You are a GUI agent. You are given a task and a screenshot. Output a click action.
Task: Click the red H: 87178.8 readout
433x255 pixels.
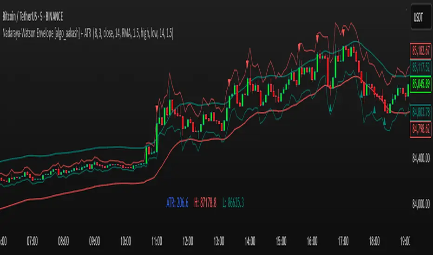click(x=205, y=203)
